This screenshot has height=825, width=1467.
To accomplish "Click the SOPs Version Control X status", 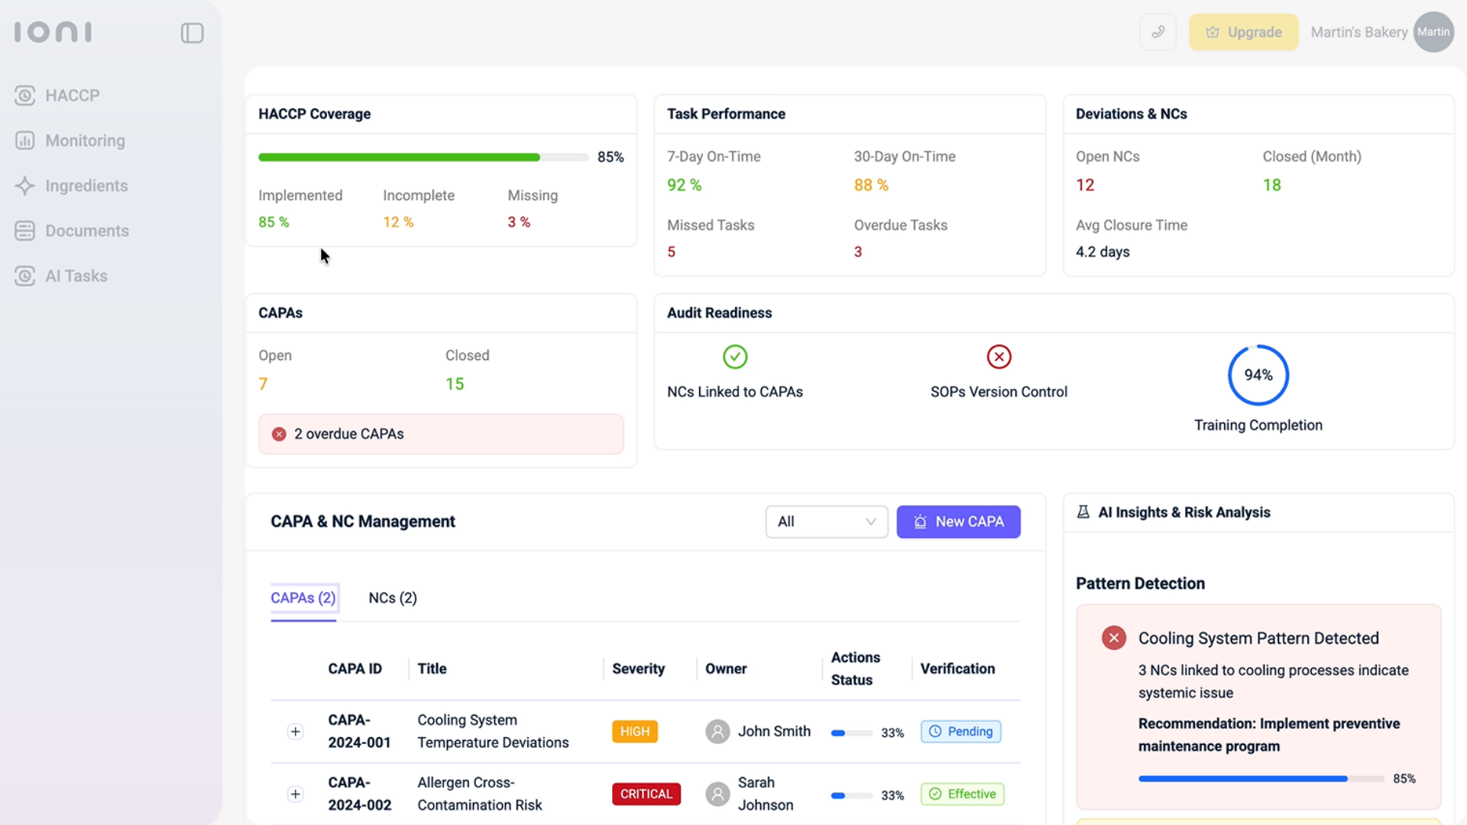I will point(999,357).
